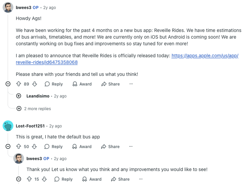
Task: Click the Lost-Foot1251 teal avatar
Action: (8, 126)
